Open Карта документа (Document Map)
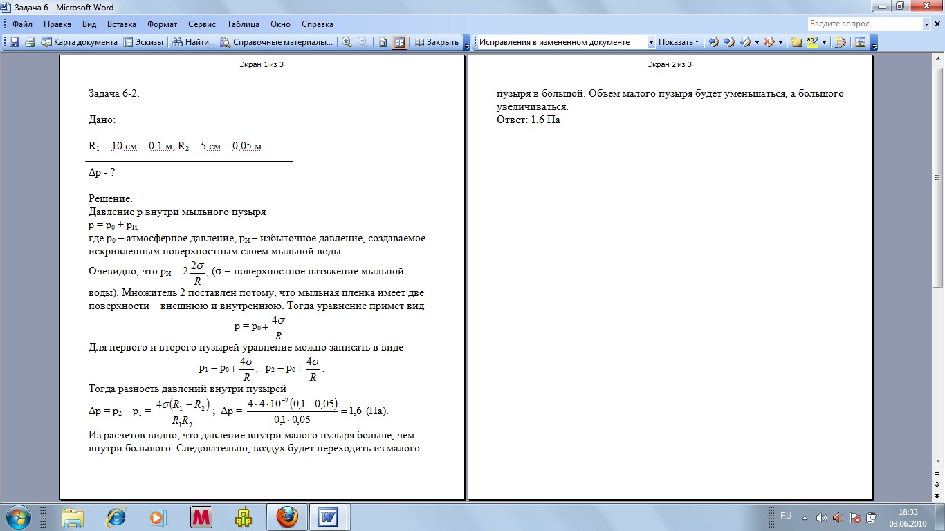 [x=80, y=42]
